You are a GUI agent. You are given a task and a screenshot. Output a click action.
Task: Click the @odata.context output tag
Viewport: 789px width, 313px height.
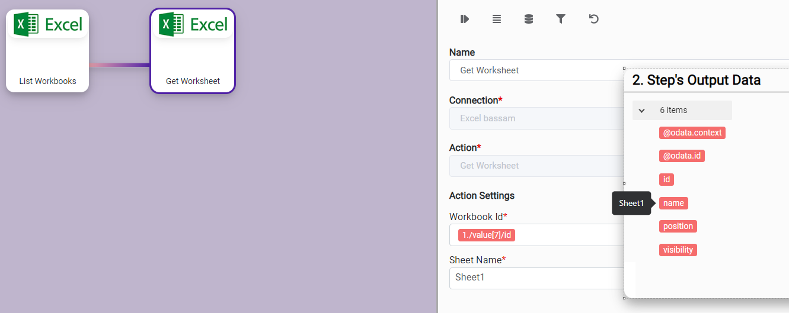[692, 133]
